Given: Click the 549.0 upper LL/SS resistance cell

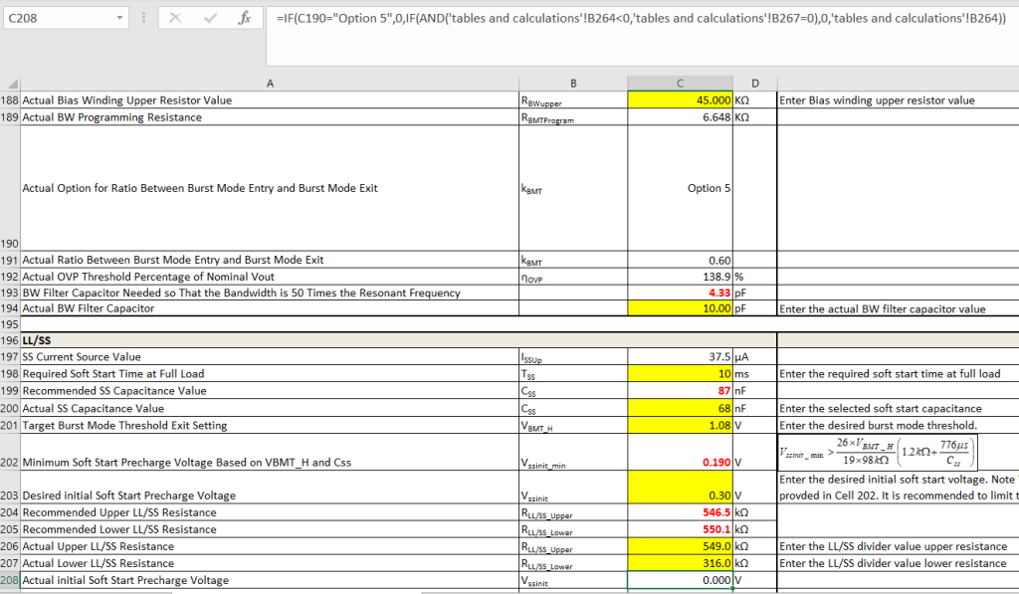Looking at the screenshot, I should click(x=680, y=546).
